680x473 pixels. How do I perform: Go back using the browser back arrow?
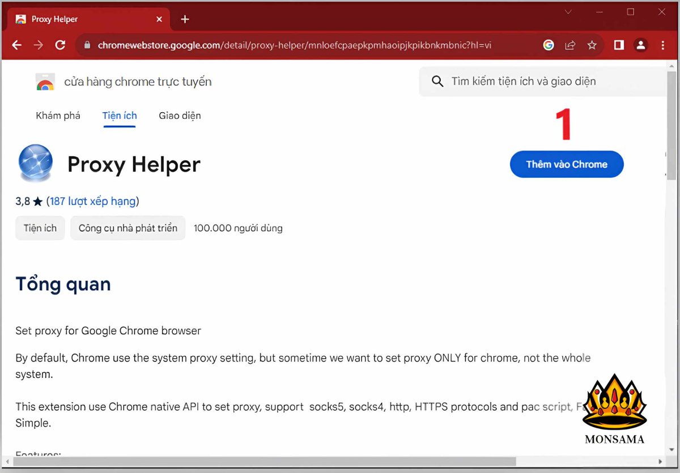pos(17,45)
